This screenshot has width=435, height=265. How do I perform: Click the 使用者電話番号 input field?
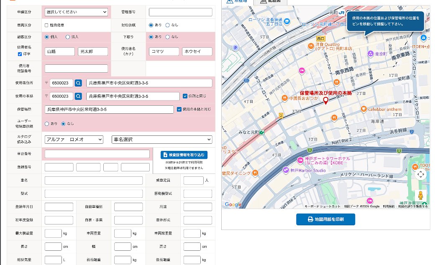click(x=76, y=69)
